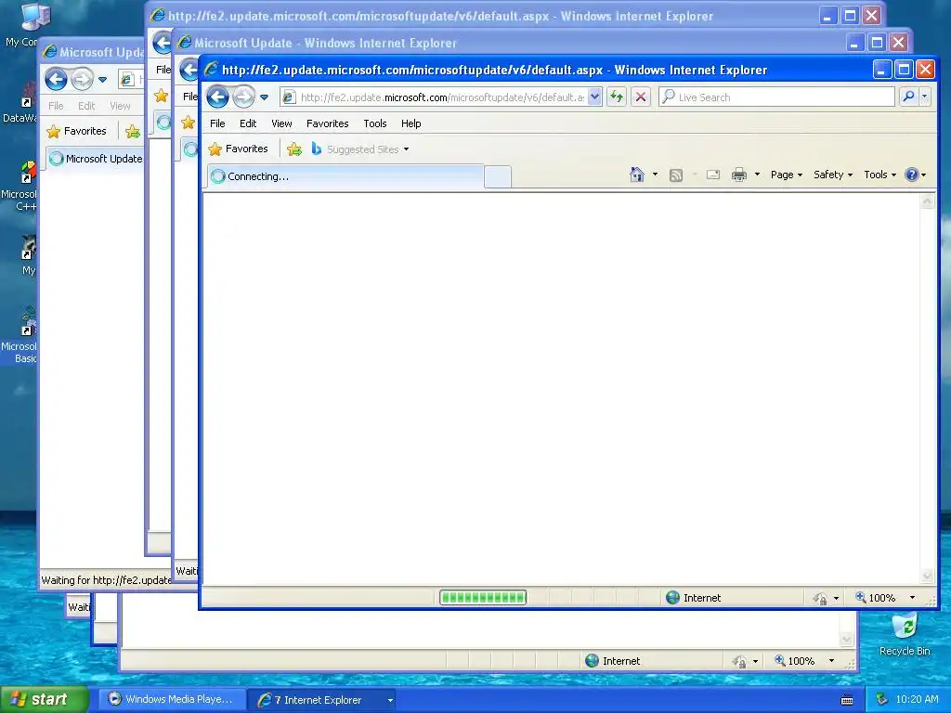Click Add to Favorites Bar icon
The width and height of the screenshot is (951, 713).
tap(294, 149)
